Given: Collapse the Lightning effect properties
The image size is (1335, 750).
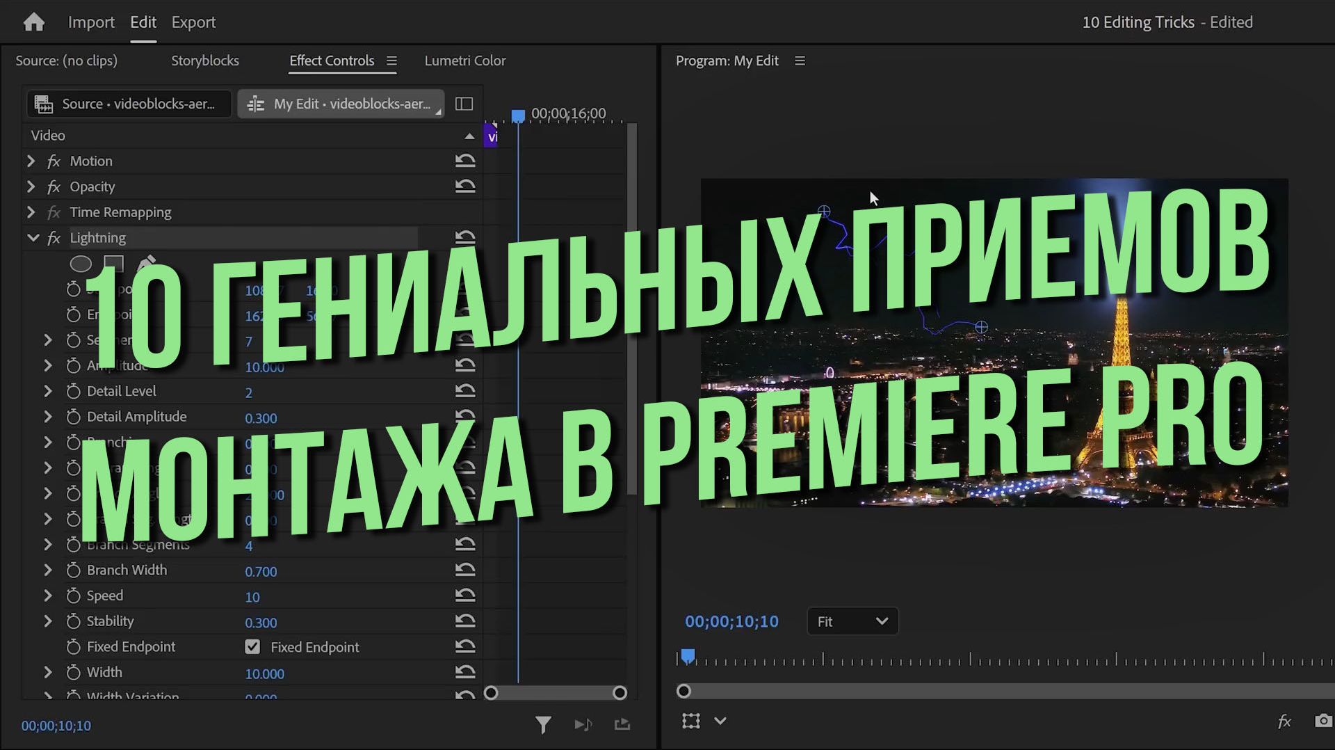Looking at the screenshot, I should [x=33, y=237].
